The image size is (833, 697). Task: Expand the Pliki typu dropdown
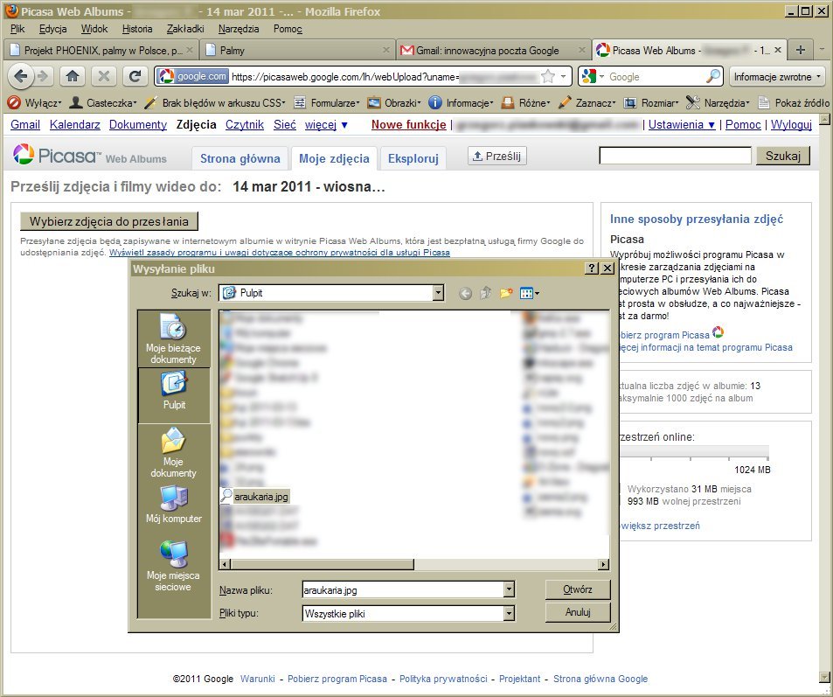click(509, 614)
